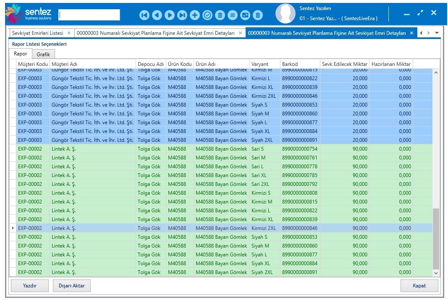448x300 pixels.
Task: Click Sari XL variant cell
Action: pos(265,175)
